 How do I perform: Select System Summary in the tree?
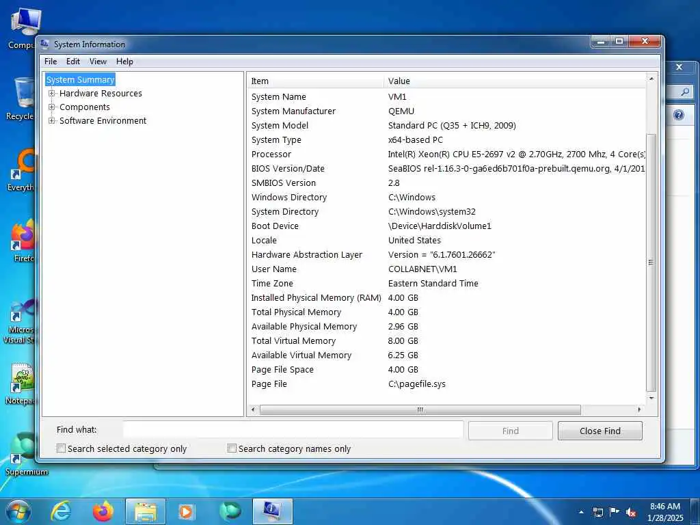tap(81, 79)
